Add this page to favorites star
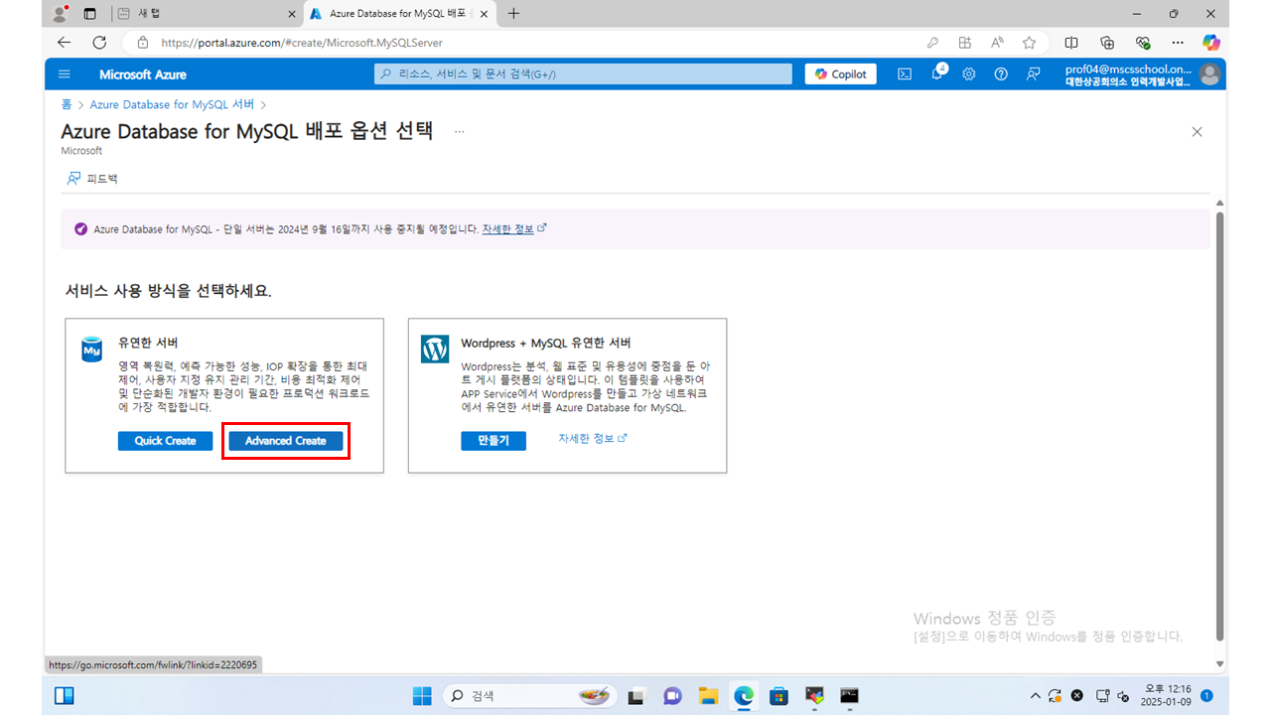 [x=1030, y=43]
